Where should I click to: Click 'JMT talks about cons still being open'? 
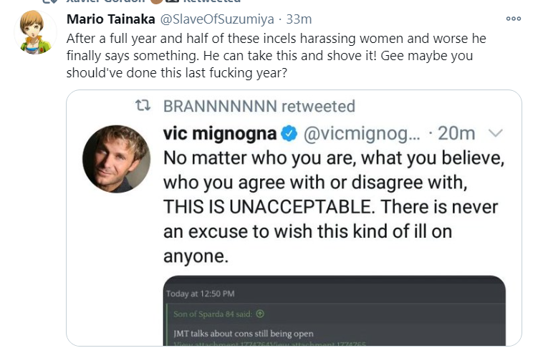click(244, 334)
